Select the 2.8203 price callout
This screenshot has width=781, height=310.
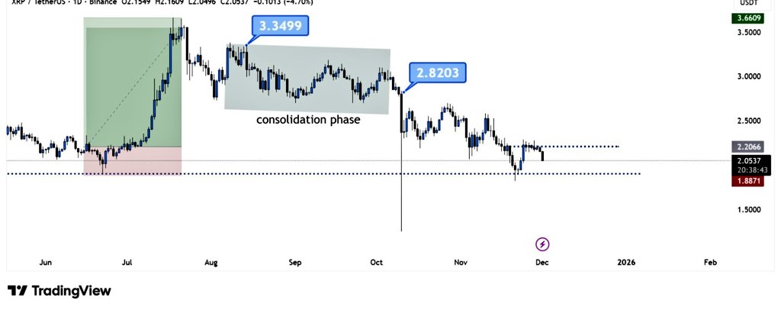[x=438, y=73]
